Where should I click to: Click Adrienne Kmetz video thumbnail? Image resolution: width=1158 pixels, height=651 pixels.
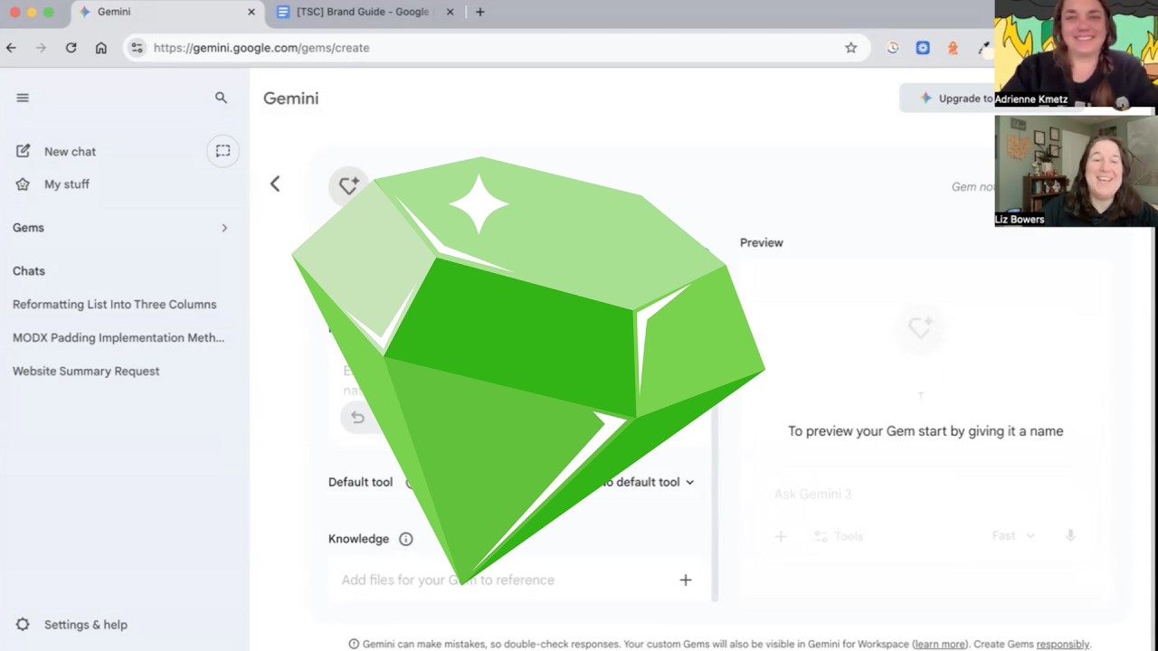click(1076, 54)
